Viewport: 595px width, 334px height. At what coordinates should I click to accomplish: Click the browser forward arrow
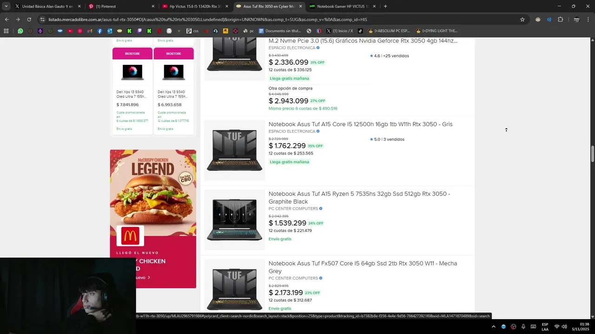coord(18,19)
